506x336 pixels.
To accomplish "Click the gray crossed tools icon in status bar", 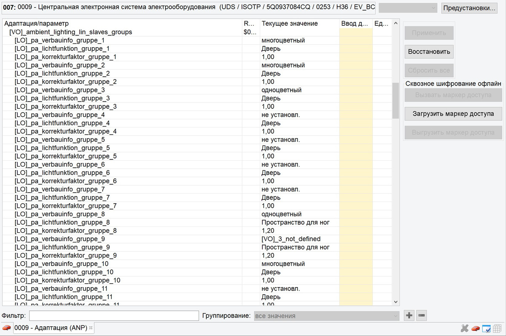I will coord(465,328).
